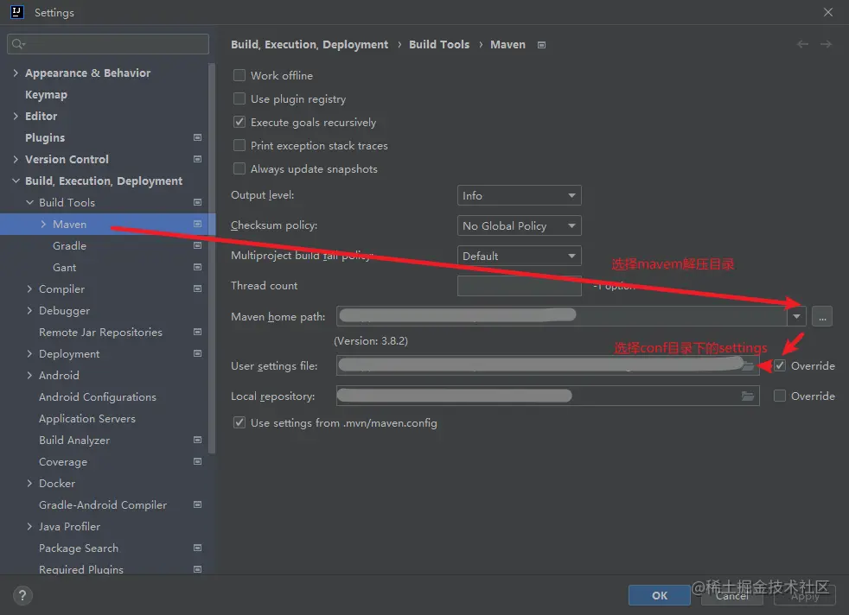849x615 pixels.
Task: Expand Appearance & Behavior section
Action: 16,73
